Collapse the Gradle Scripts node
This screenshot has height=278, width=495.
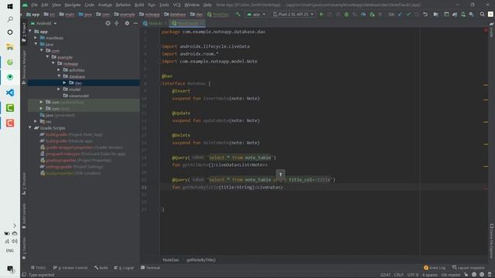pyautogui.click(x=30, y=127)
